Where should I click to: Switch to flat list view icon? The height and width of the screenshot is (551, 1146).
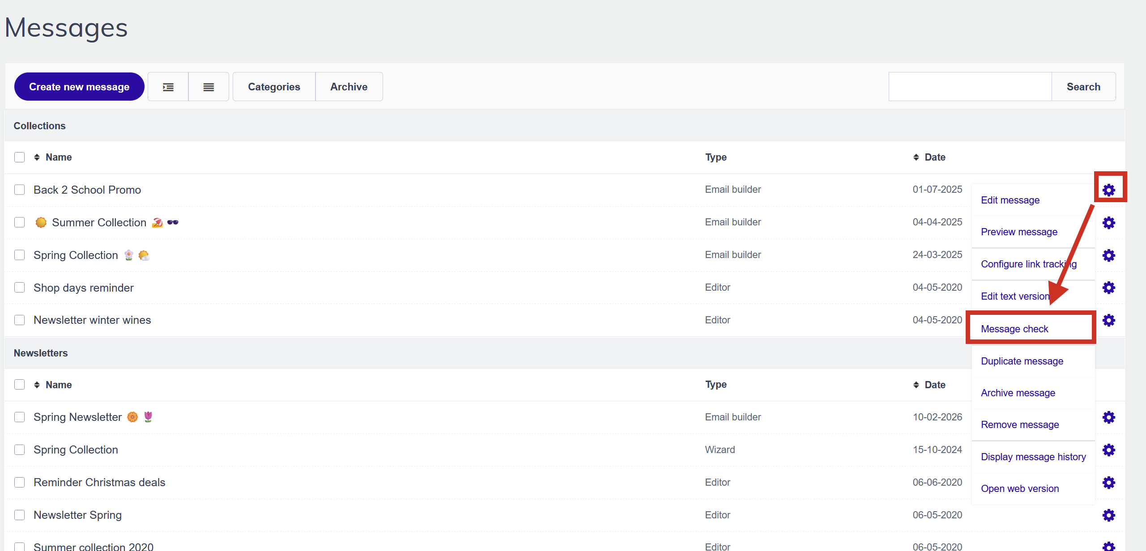(209, 87)
